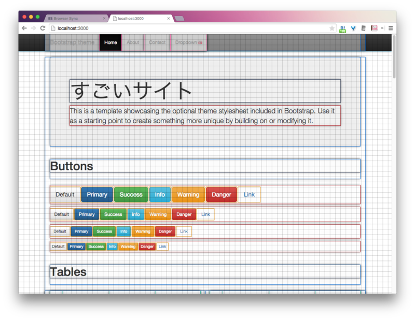Click second-row Primary button
The width and height of the screenshot is (415, 320).
tap(87, 214)
